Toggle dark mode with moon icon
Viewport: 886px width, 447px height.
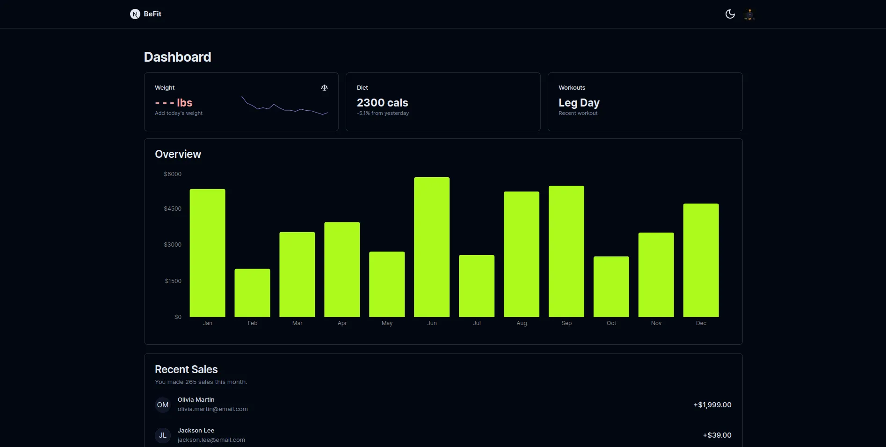click(730, 14)
